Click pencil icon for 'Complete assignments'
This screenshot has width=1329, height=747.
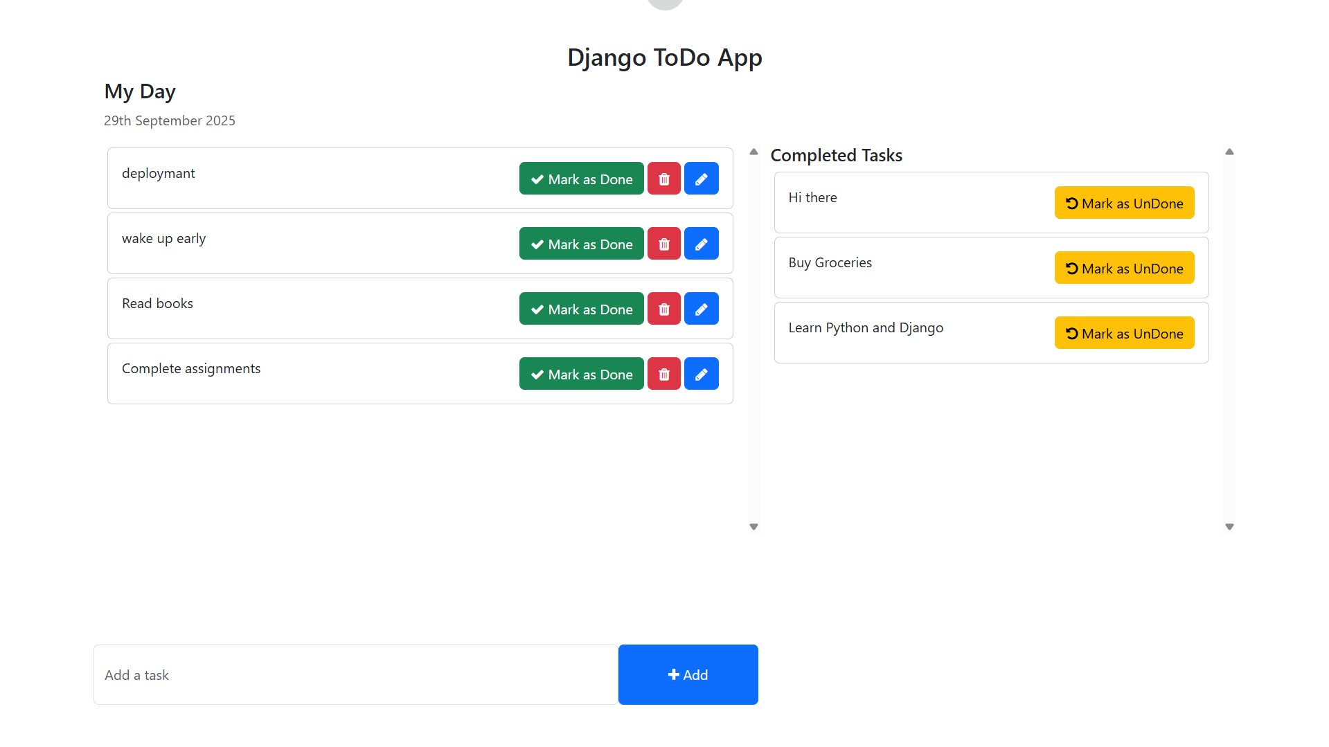point(701,374)
